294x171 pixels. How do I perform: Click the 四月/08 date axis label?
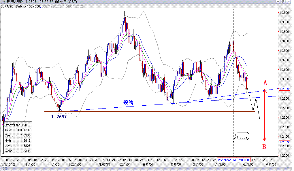(176, 164)
